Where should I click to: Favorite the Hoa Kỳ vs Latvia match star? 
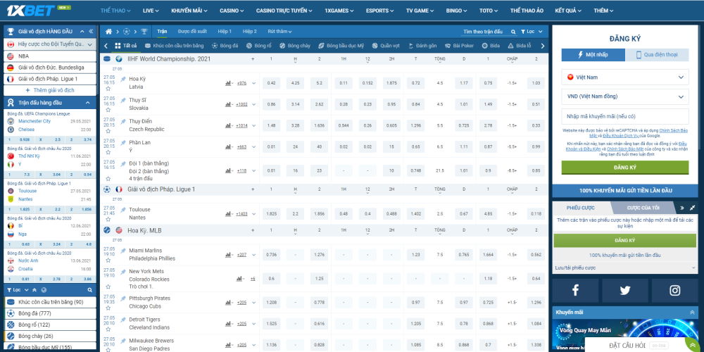click(x=108, y=89)
